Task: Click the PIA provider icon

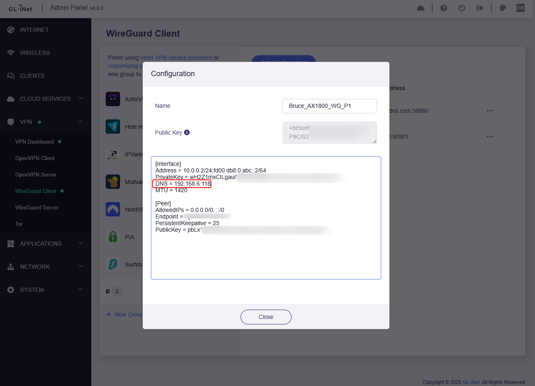Action: 113,237
